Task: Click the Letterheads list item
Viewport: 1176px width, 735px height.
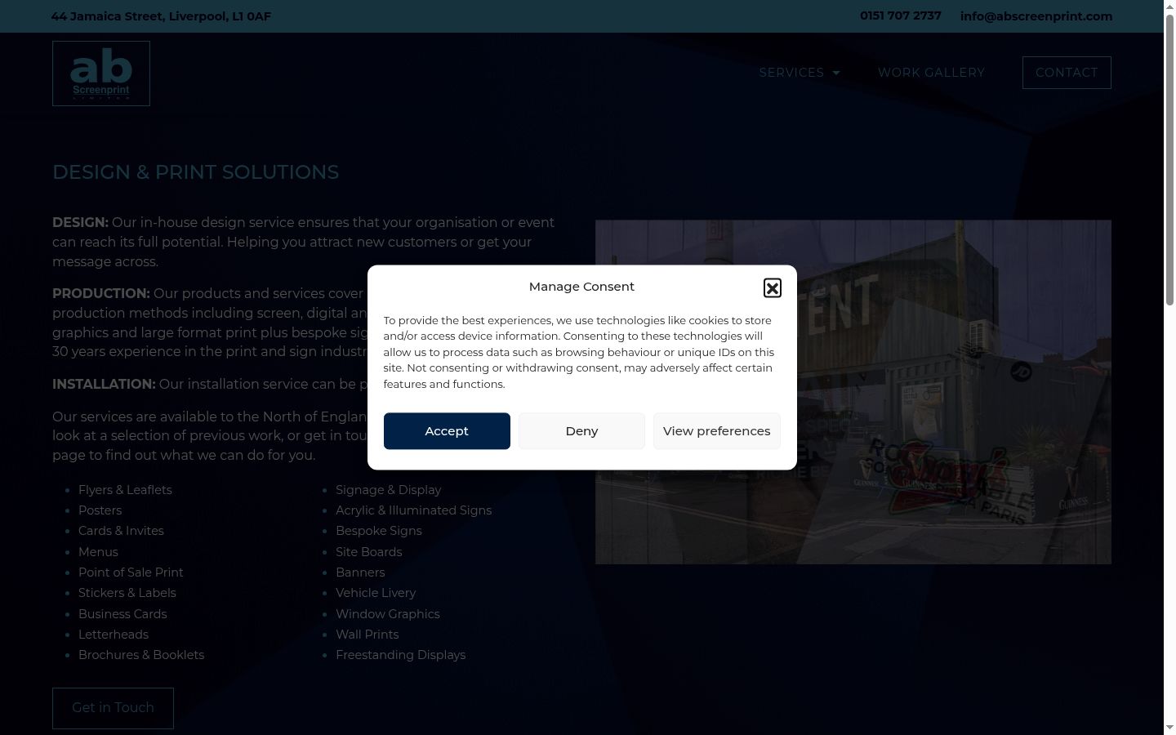Action: pyautogui.click(x=114, y=635)
